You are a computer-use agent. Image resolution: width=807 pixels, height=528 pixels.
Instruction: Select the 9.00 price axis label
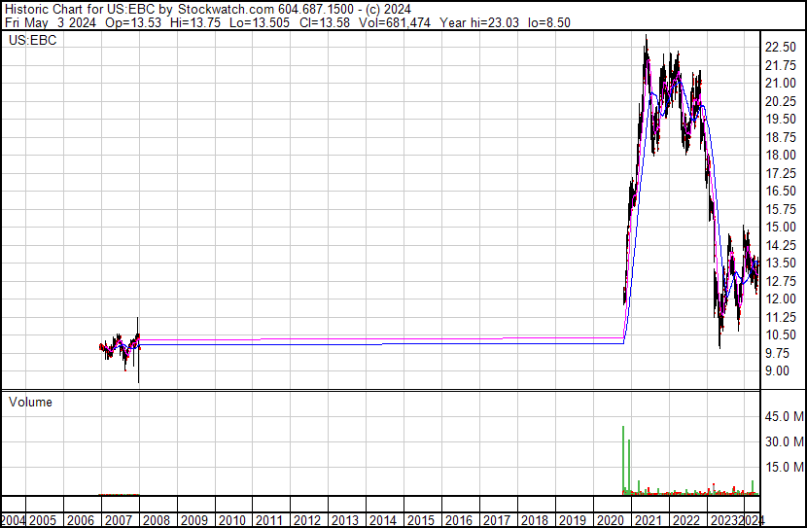click(777, 371)
